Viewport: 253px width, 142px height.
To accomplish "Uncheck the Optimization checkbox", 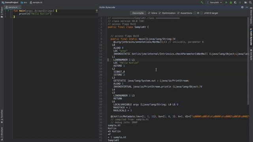I will [160, 13].
